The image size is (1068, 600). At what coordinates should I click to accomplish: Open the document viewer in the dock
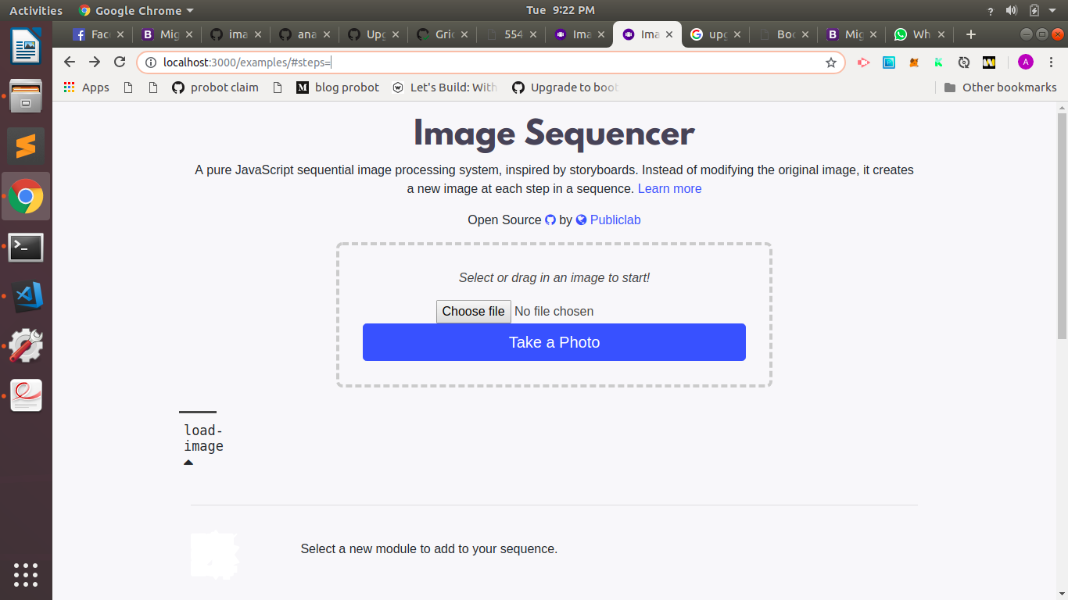pyautogui.click(x=26, y=395)
